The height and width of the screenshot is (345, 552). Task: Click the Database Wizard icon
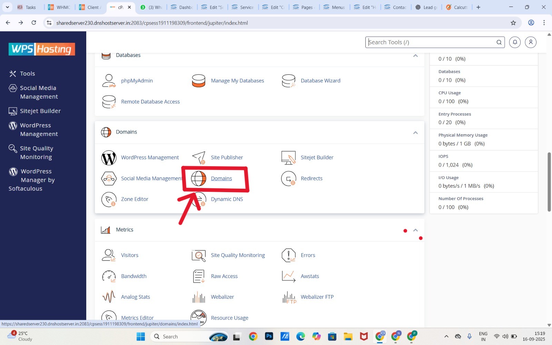click(x=288, y=81)
